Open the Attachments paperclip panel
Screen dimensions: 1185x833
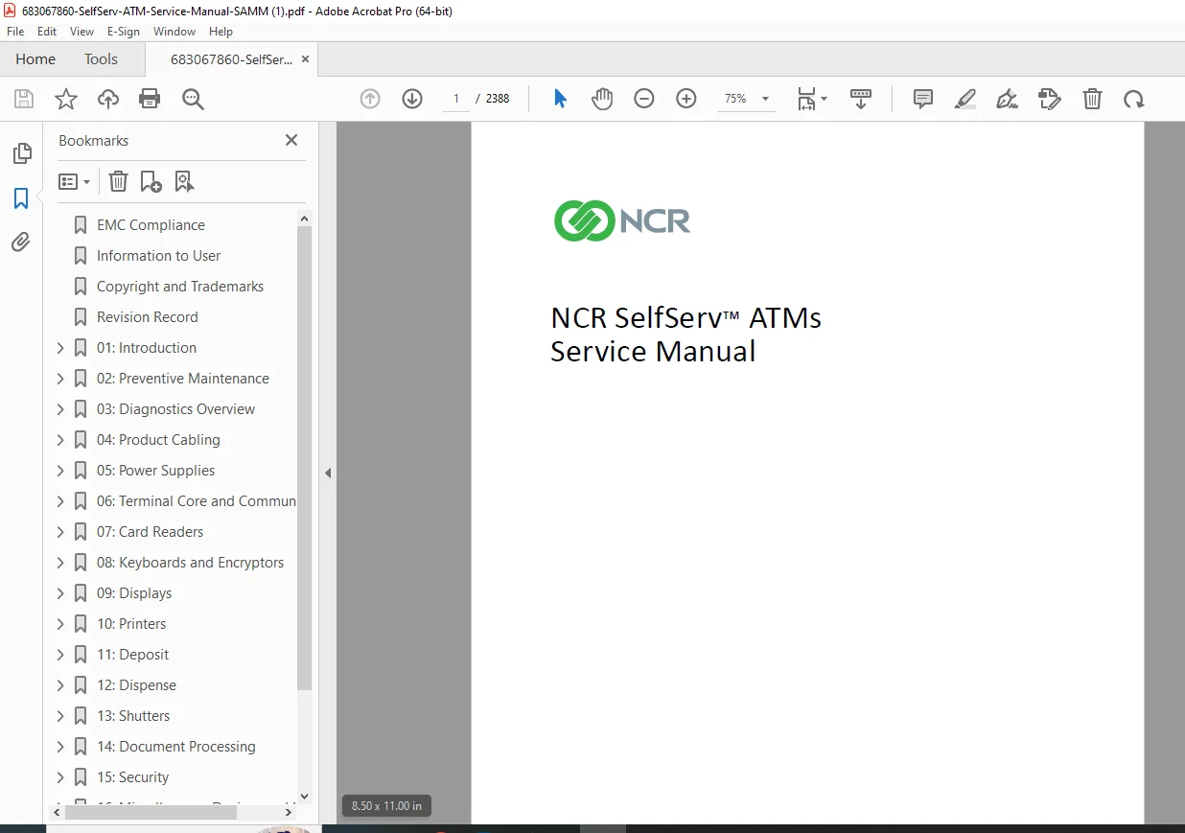pos(21,242)
